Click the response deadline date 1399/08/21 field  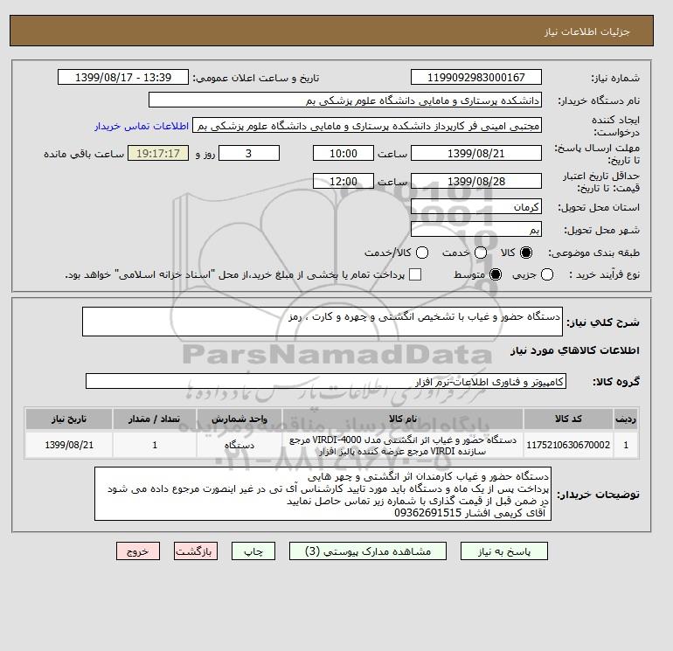[476, 153]
